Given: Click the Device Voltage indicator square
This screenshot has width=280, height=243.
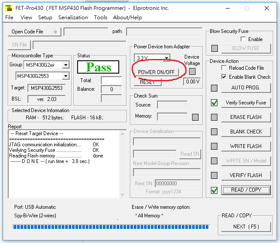Looking at the screenshot, I should pos(192,71).
